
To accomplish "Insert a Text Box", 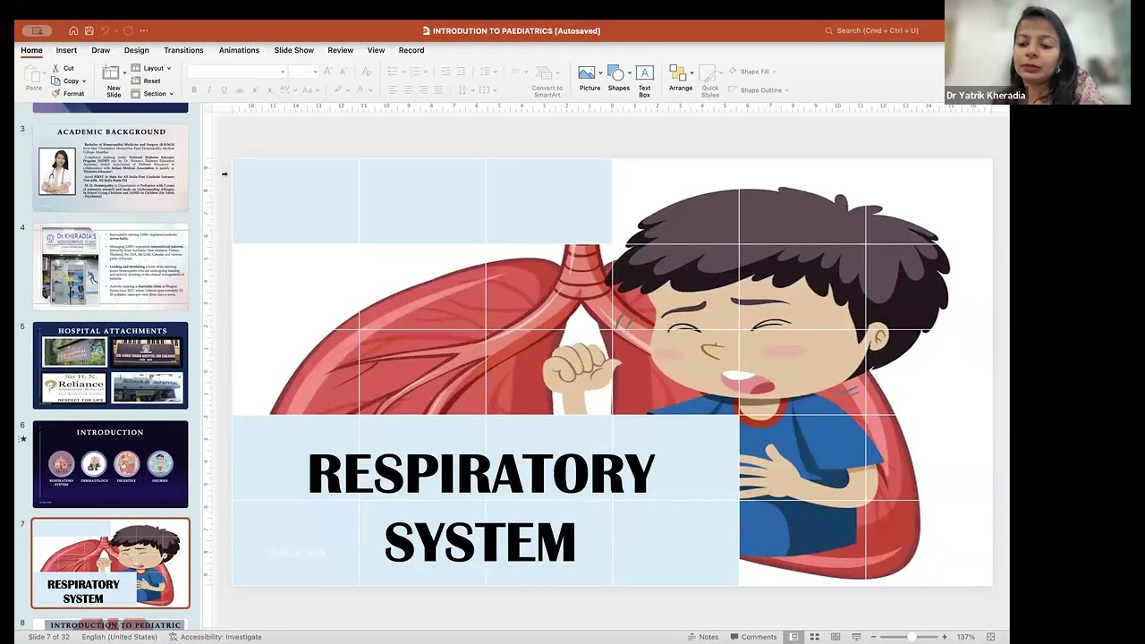I will tap(644, 80).
